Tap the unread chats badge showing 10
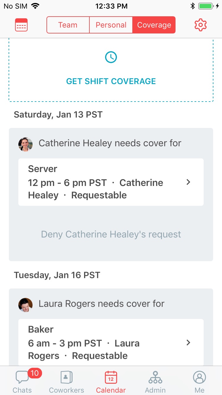The image size is (222, 395). pos(35,373)
